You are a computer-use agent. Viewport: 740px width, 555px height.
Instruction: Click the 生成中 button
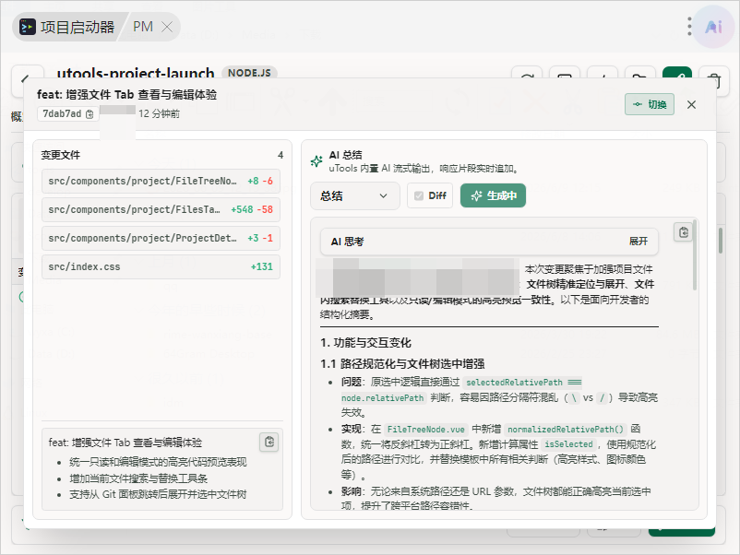(493, 195)
